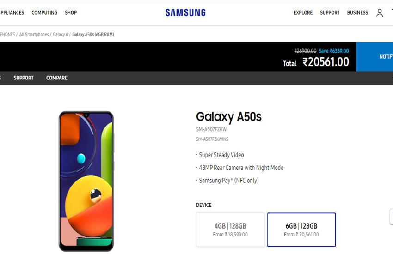Open the Shop navigation menu

[71, 13]
